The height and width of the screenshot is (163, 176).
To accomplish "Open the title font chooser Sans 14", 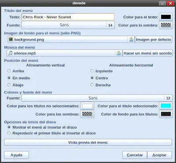I will (x=68, y=25).
